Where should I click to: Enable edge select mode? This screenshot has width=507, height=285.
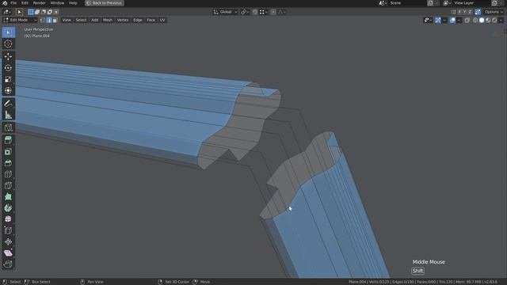click(x=49, y=20)
